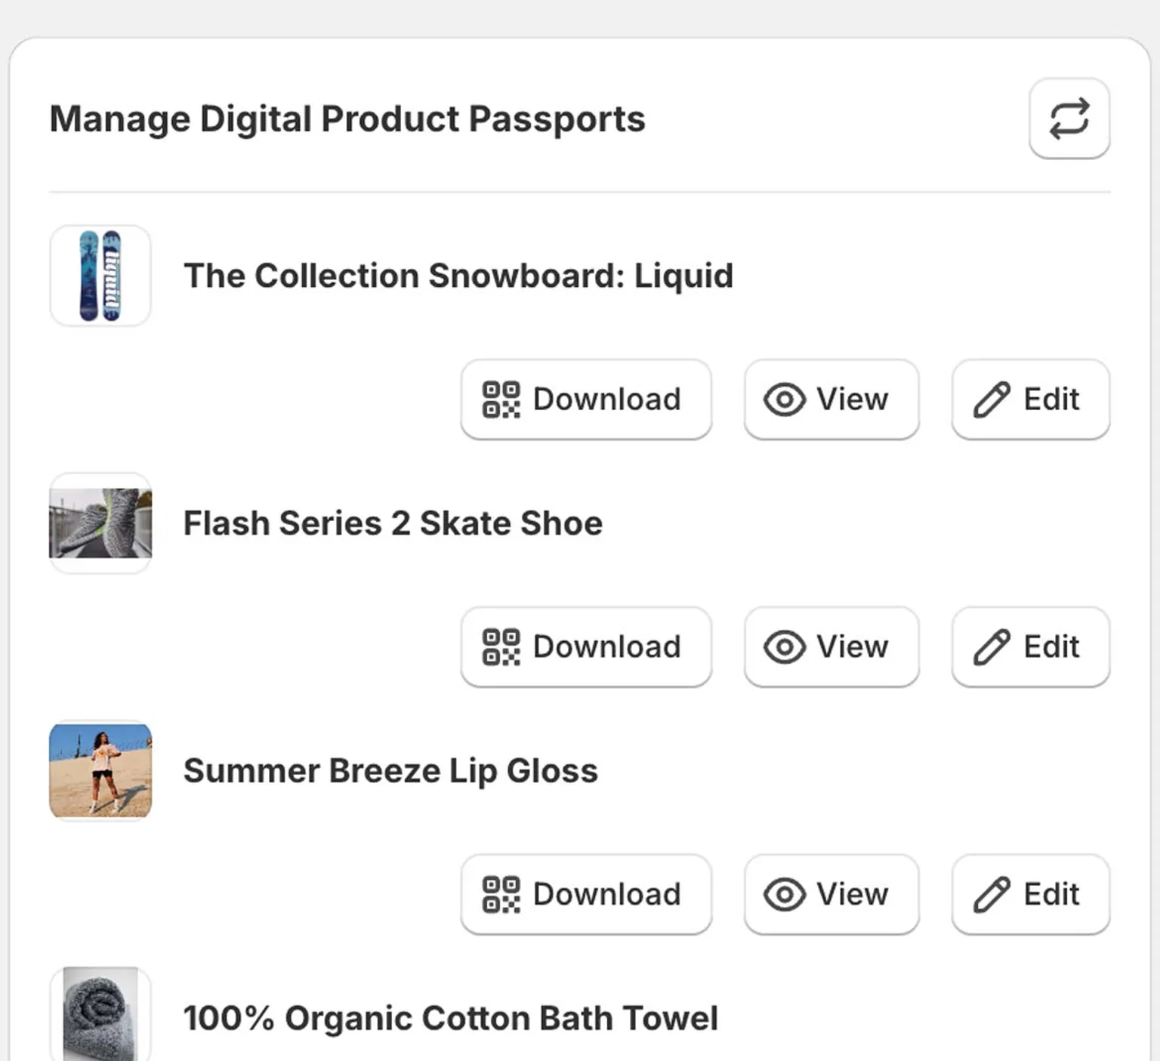The image size is (1160, 1061).
Task: Click the pencil icon on snowboard Edit button
Action: pos(990,399)
